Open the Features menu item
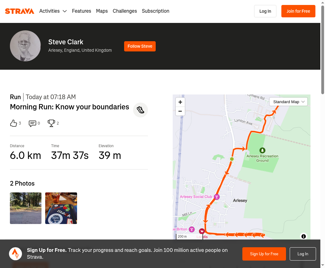This screenshot has width=325, height=268. [81, 11]
